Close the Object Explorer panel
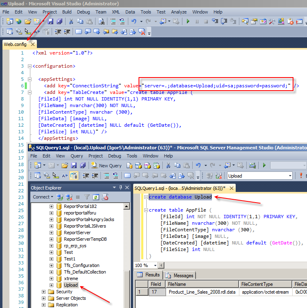 (127, 187)
